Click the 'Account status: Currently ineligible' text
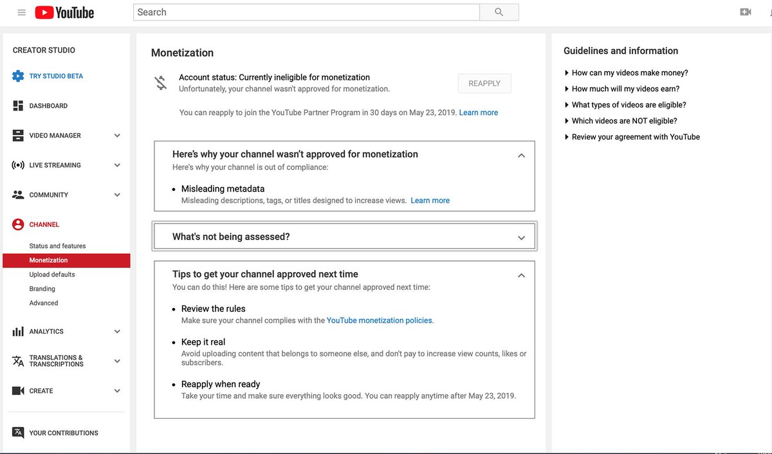Screen dimensions: 772x454 [x=275, y=77]
